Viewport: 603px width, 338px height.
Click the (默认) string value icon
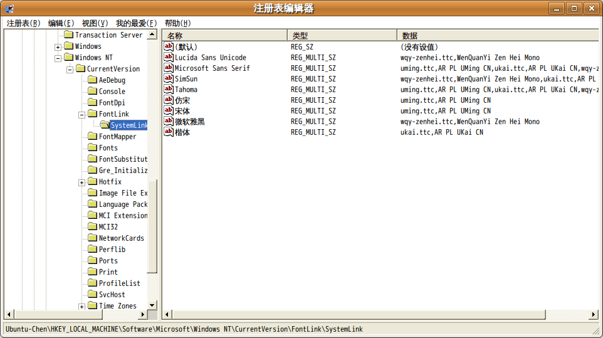point(169,46)
